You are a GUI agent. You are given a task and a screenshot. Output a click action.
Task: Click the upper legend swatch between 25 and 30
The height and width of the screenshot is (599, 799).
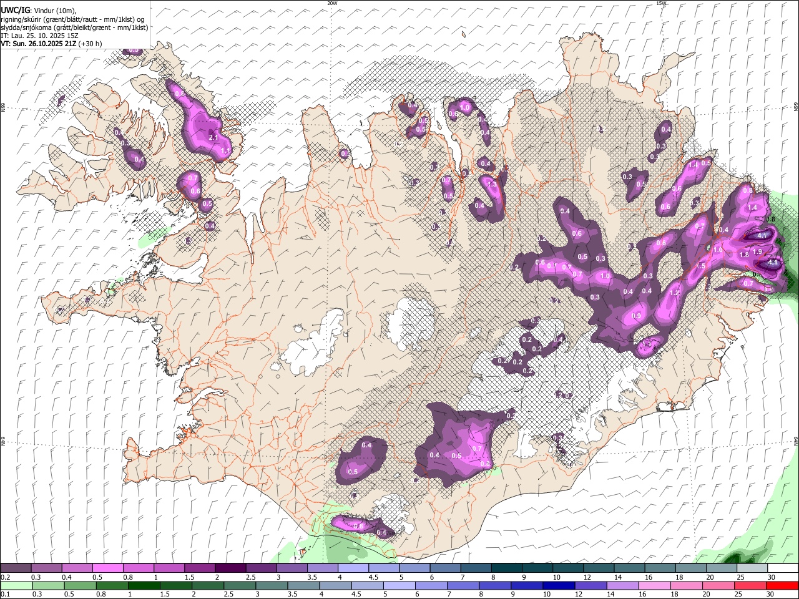752,568
